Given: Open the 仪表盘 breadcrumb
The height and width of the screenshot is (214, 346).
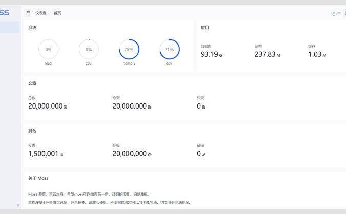Looking at the screenshot, I should [x=41, y=13].
